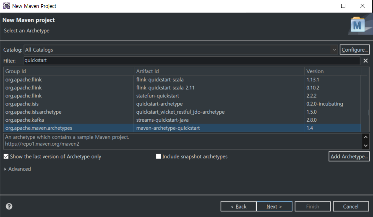Select streams-quickstart-java row
The width and height of the screenshot is (373, 217).
point(182,120)
